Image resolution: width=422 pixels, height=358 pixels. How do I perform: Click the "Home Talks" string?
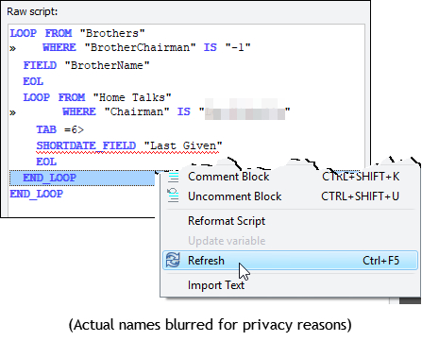pyautogui.click(x=132, y=97)
